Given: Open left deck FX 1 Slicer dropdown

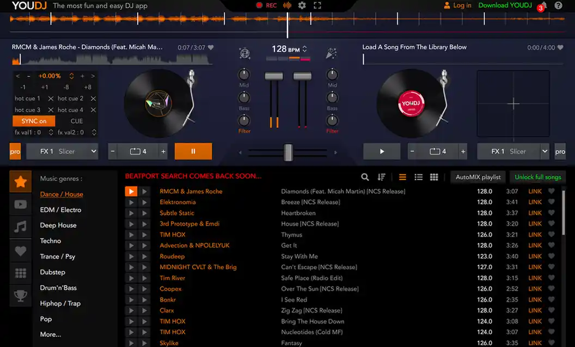Looking at the screenshot, I should pyautogui.click(x=62, y=151).
